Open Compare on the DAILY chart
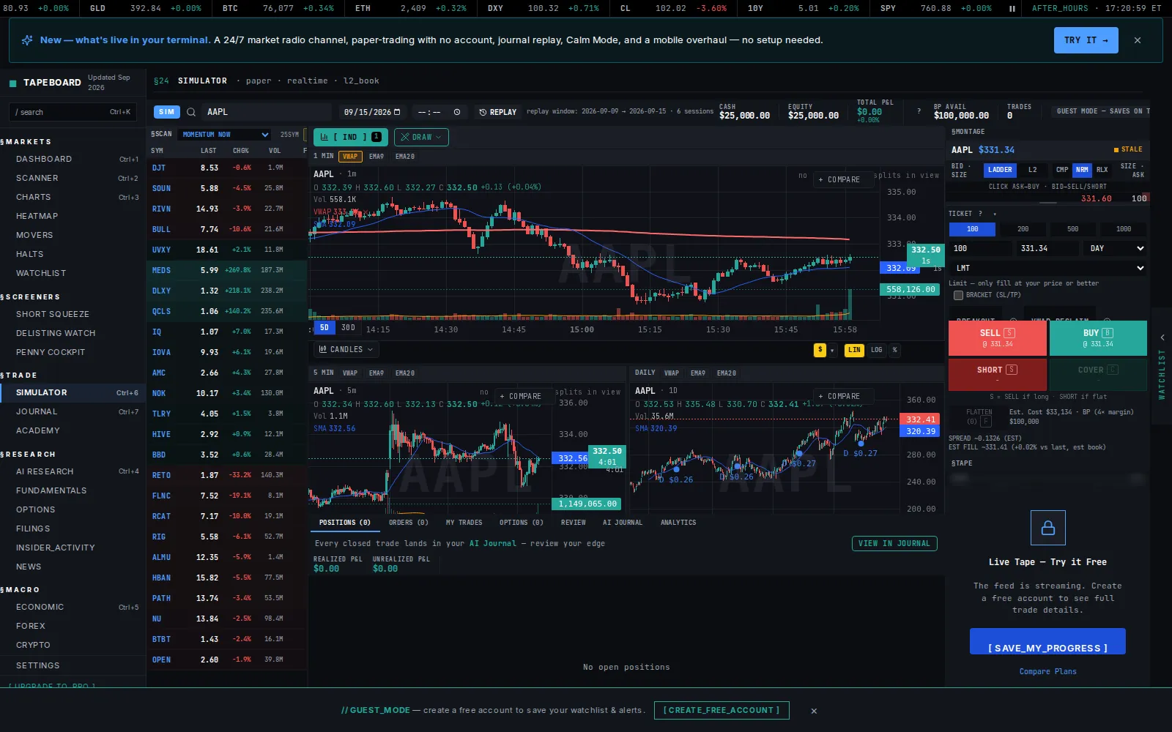The image size is (1172, 732). 843,397
